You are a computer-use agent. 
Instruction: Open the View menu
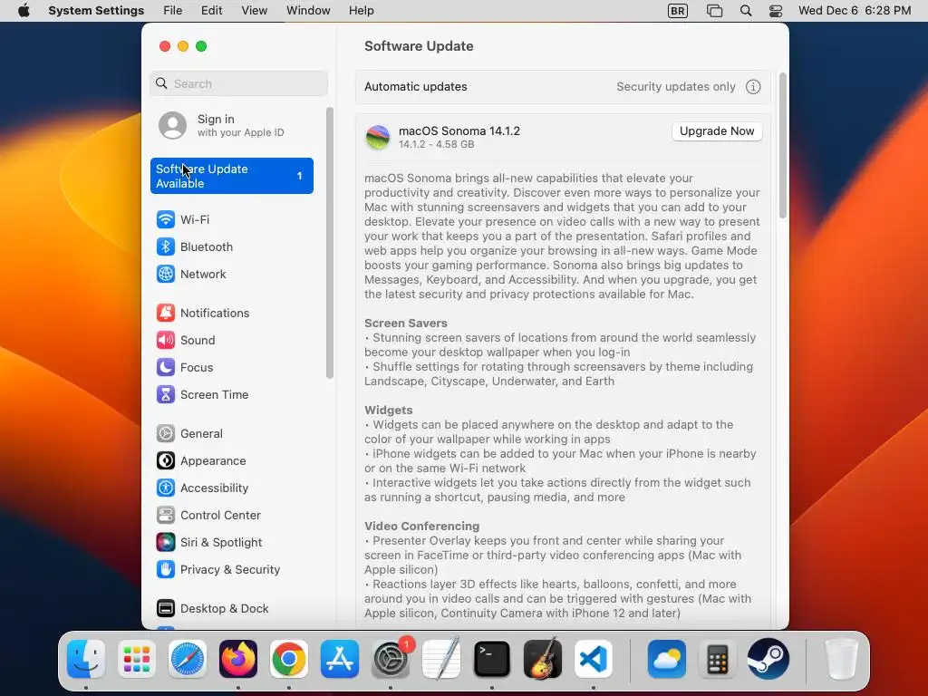click(x=255, y=11)
